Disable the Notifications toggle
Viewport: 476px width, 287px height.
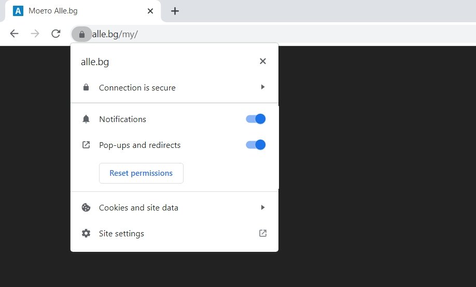(256, 119)
